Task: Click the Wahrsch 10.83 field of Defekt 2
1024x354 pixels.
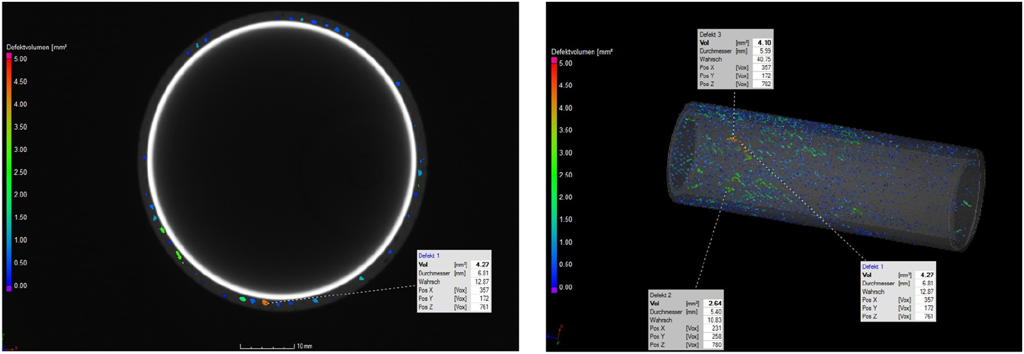Action: coord(686,320)
